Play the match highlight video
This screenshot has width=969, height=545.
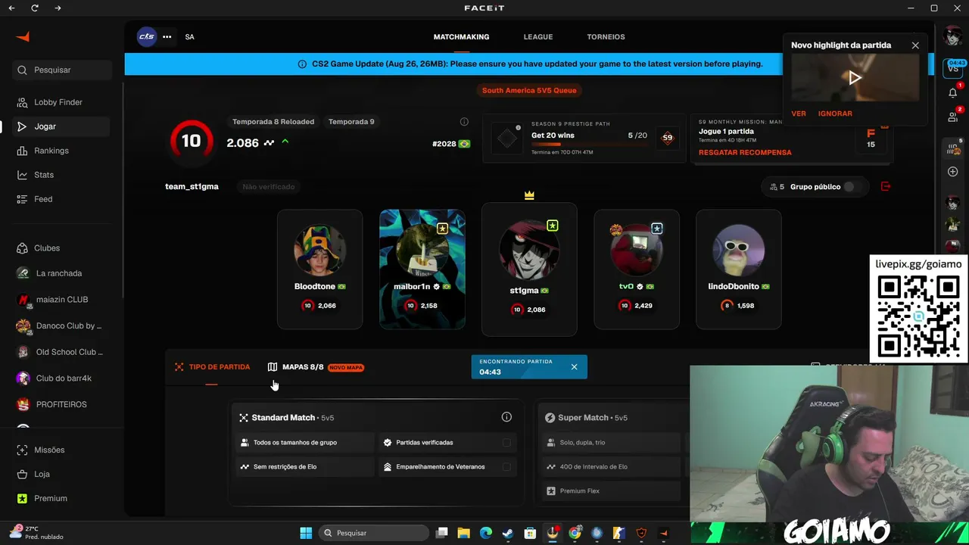coord(855,77)
